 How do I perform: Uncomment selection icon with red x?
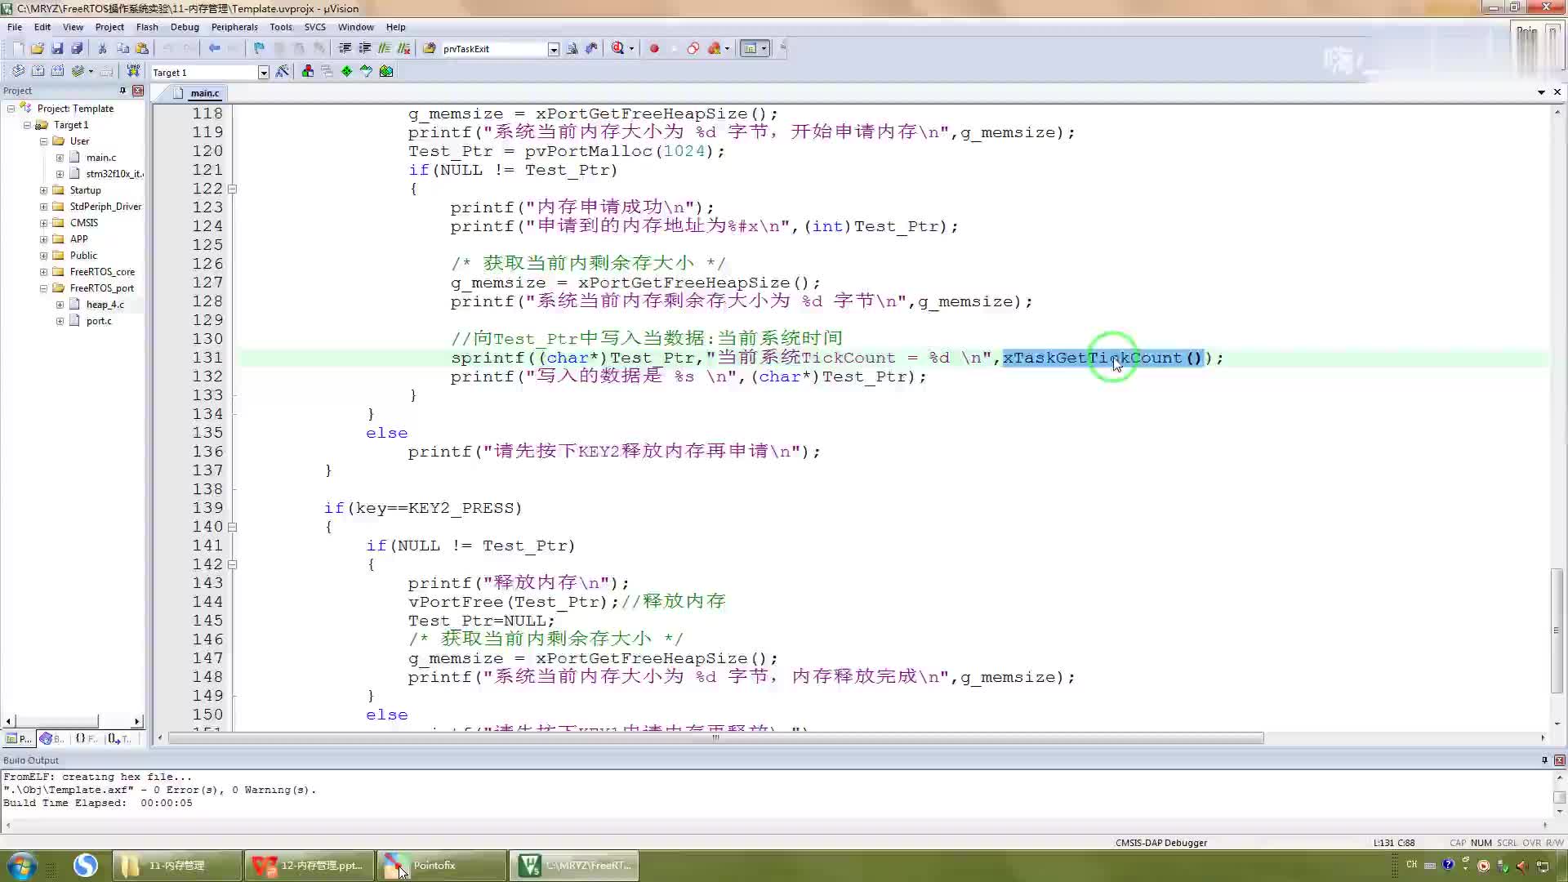point(403,48)
